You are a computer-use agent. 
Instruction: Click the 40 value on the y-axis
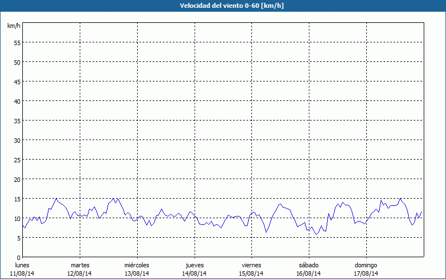click(17, 101)
